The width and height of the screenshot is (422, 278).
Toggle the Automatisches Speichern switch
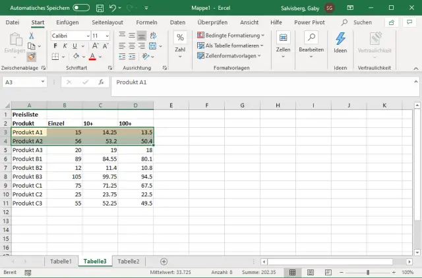[x=81, y=7]
